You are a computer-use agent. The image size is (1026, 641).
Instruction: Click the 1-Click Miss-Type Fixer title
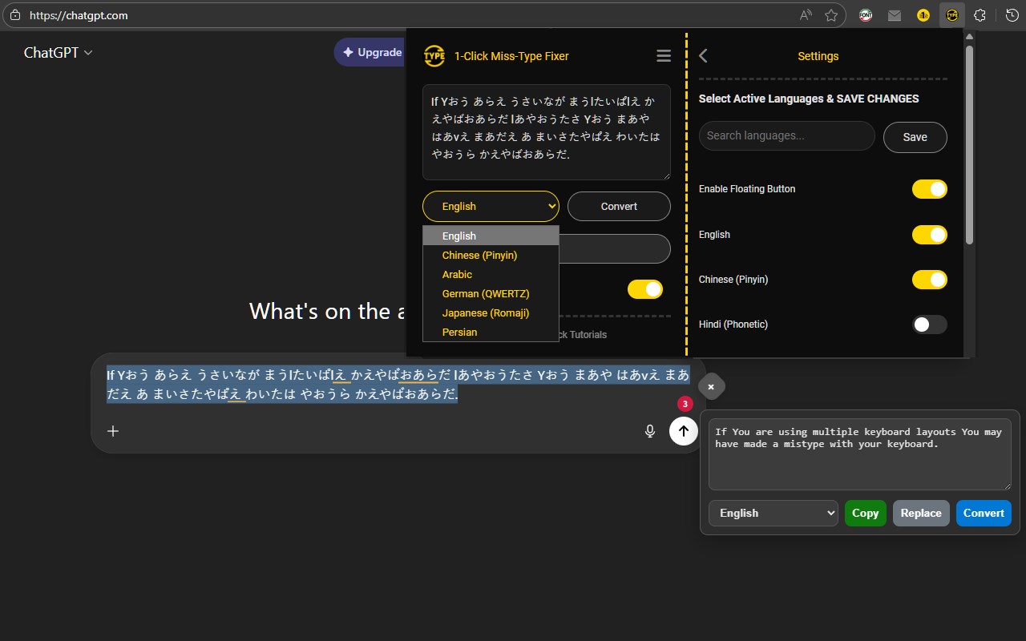(511, 56)
